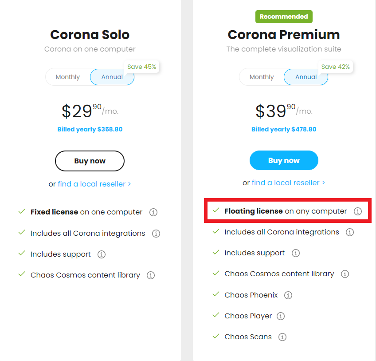Screen dimensions: 376x361
Task: Click info icon beside Chaos Scans
Action: (282, 337)
